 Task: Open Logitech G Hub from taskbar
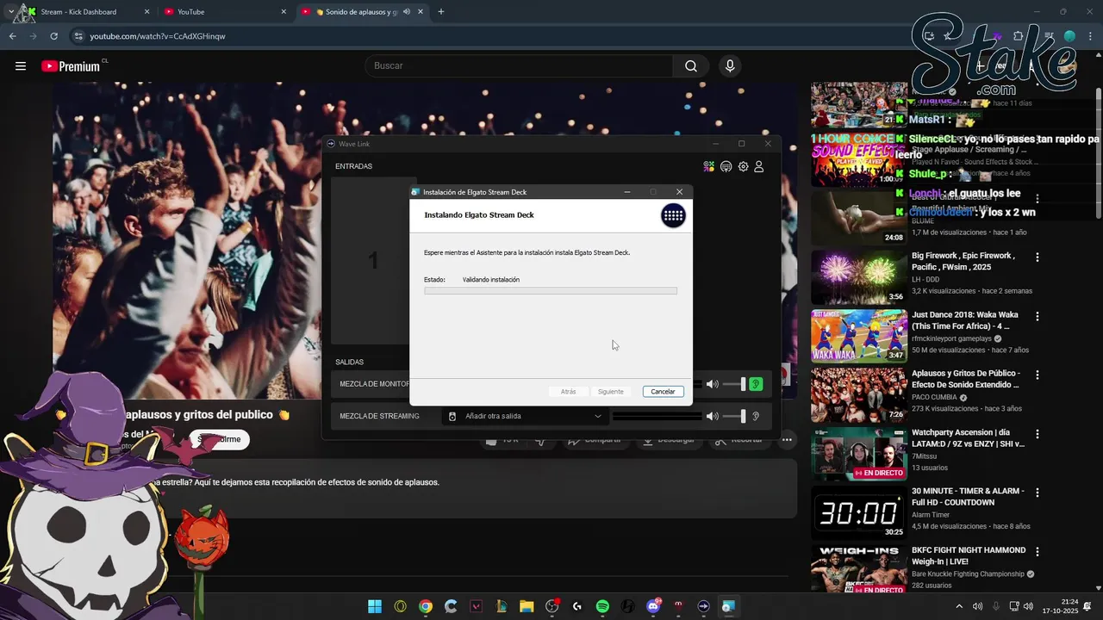(x=577, y=606)
